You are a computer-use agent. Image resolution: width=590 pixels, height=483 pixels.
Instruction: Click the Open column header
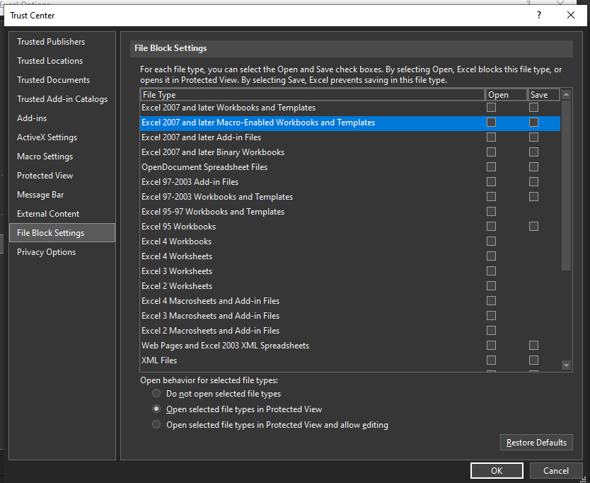506,95
